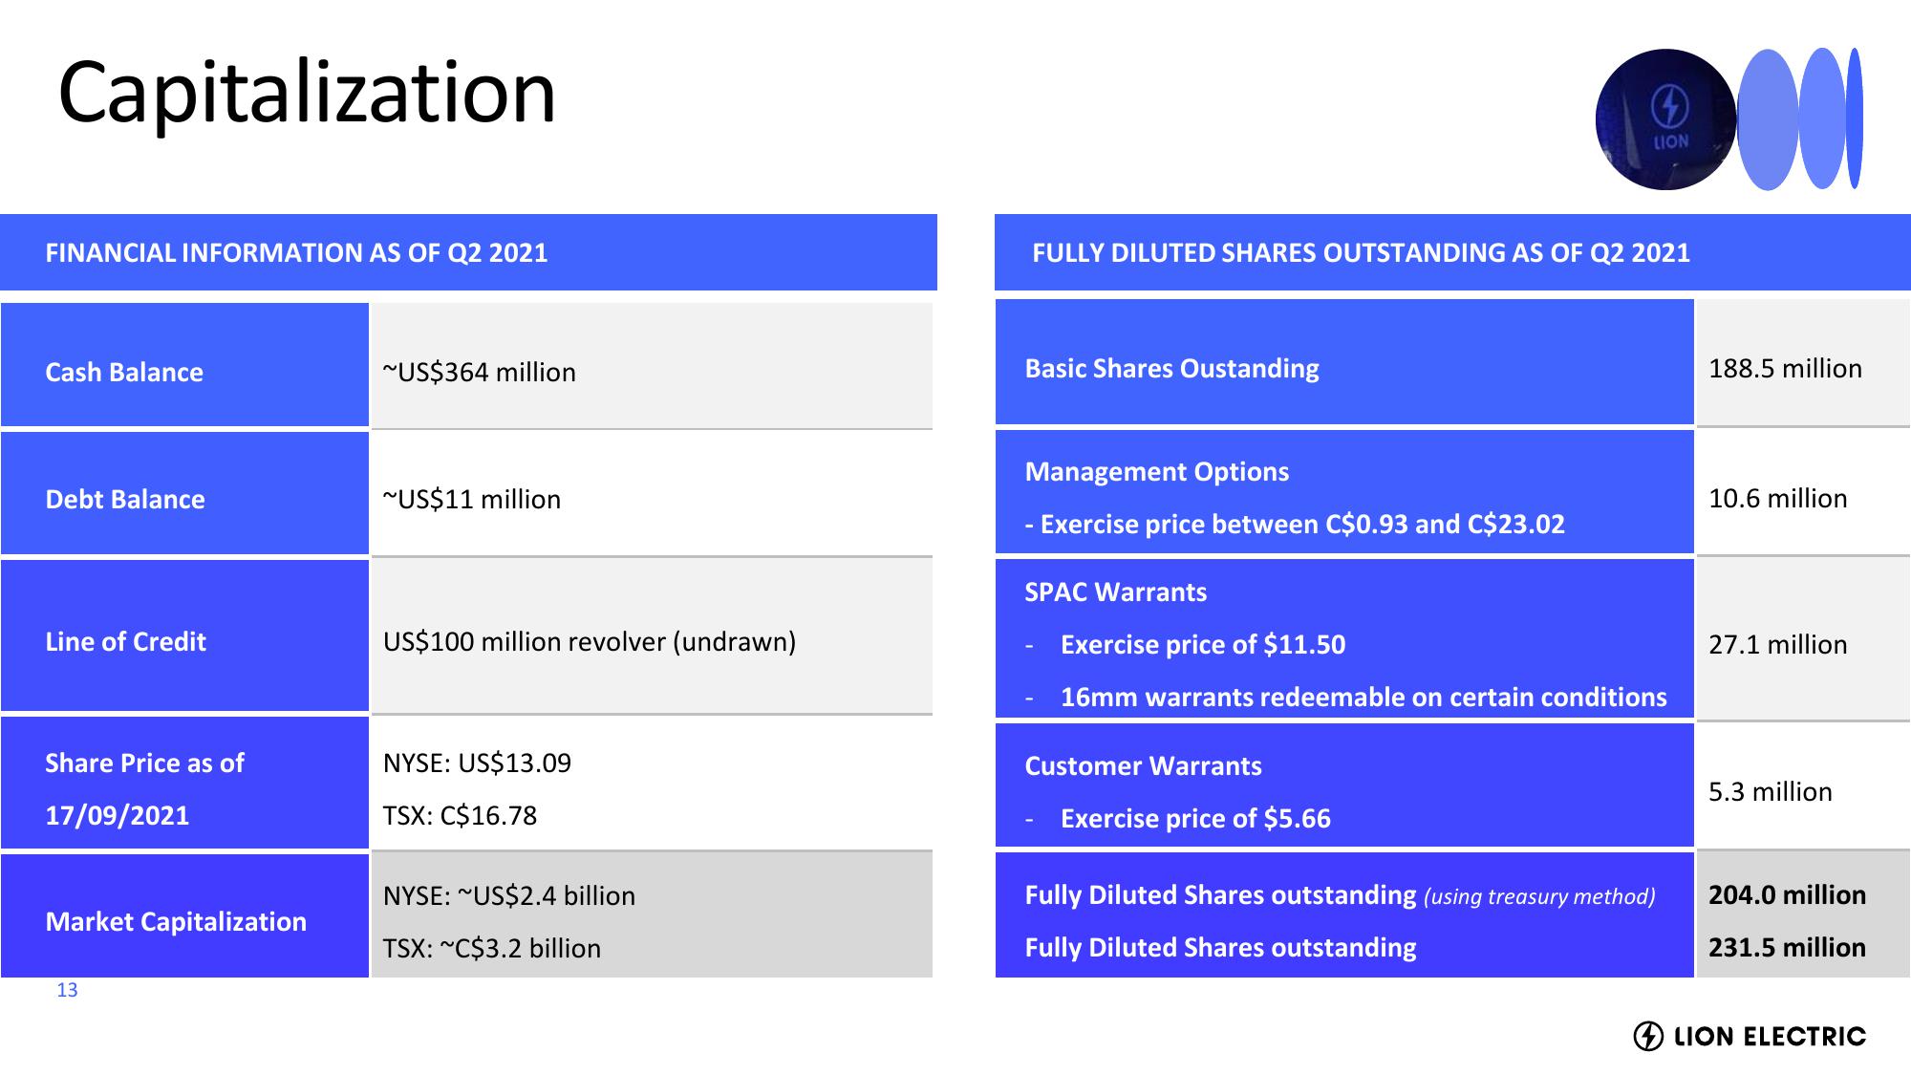Click the 231.5 million total
This screenshot has height=1075, width=1911.
[x=1787, y=947]
